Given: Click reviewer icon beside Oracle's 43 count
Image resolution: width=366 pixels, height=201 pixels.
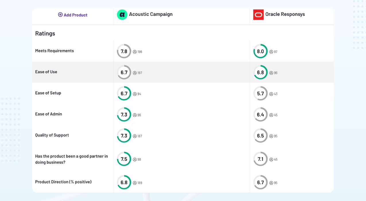Looking at the screenshot, I should tap(271, 94).
